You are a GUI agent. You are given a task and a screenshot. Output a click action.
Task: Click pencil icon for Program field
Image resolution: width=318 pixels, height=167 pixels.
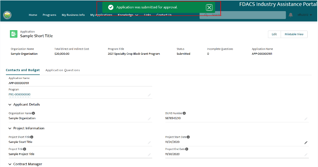point(149,95)
